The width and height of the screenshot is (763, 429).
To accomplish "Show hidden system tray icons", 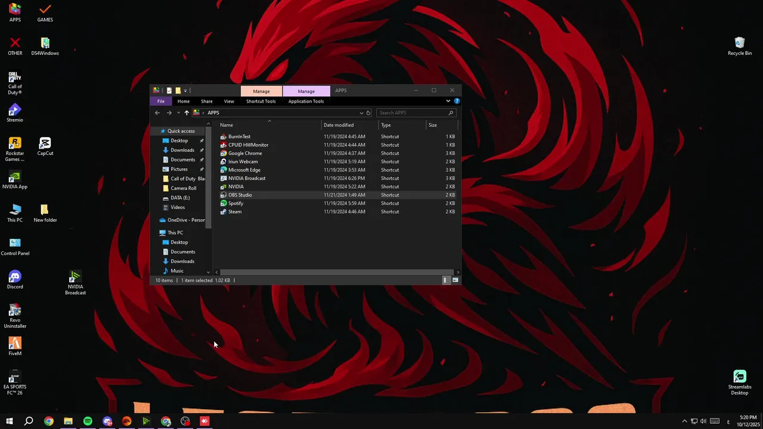I will tap(684, 421).
